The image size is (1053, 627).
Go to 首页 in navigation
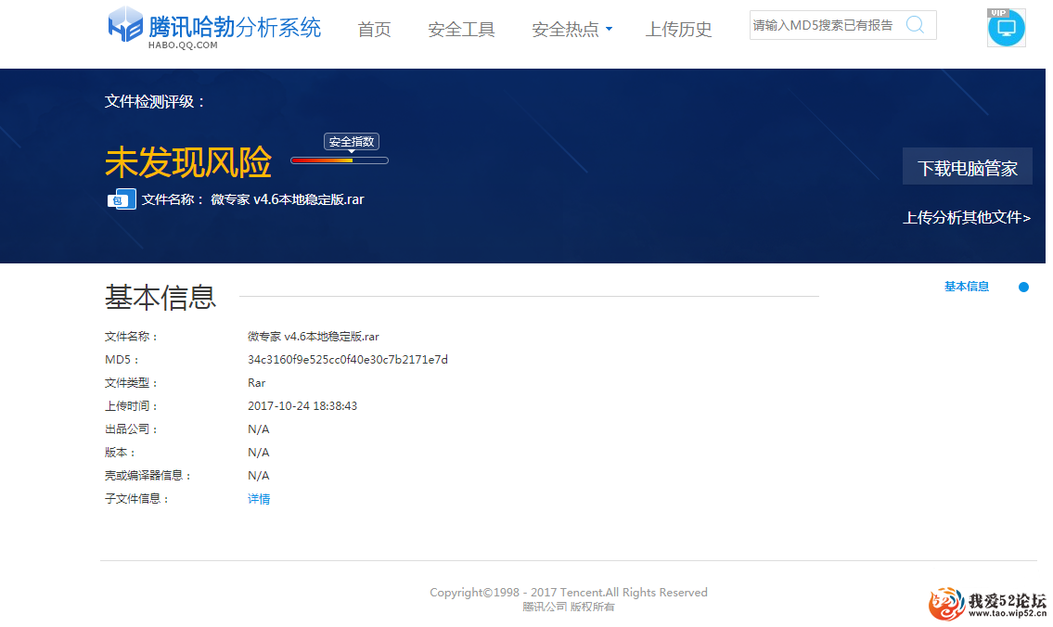click(x=374, y=30)
